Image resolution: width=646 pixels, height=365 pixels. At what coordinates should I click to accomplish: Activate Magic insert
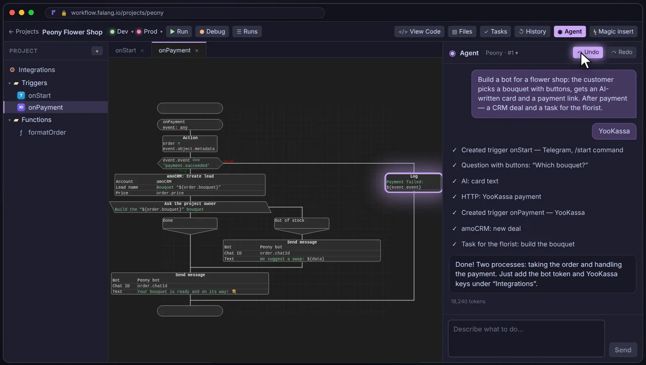[613, 32]
